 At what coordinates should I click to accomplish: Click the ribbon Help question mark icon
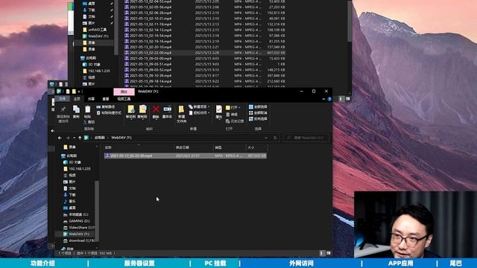pos(329,99)
